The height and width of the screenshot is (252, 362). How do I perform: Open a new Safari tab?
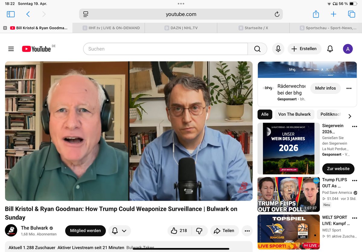point(333,14)
